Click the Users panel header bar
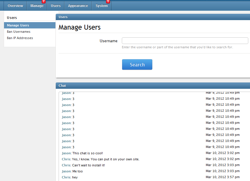250x181 pixels. click(x=153, y=17)
